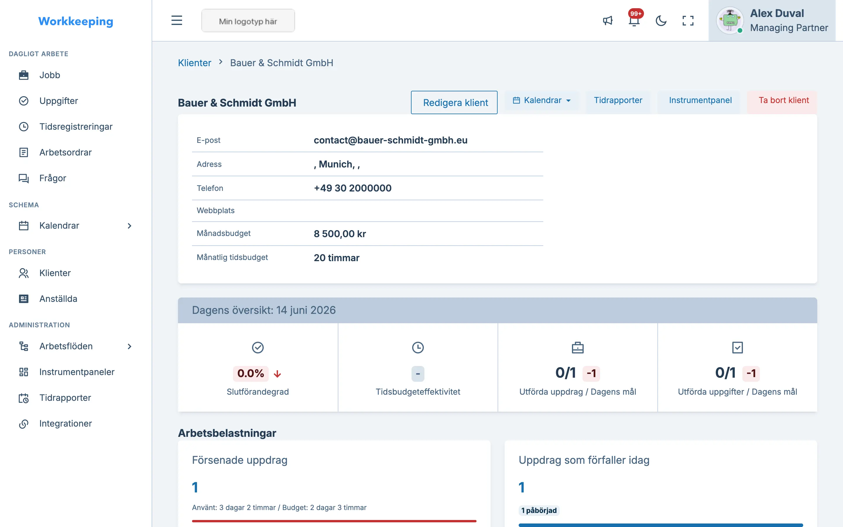Click the Instrumentpaneler dashboard sidebar icon
The image size is (843, 527).
[x=23, y=372]
